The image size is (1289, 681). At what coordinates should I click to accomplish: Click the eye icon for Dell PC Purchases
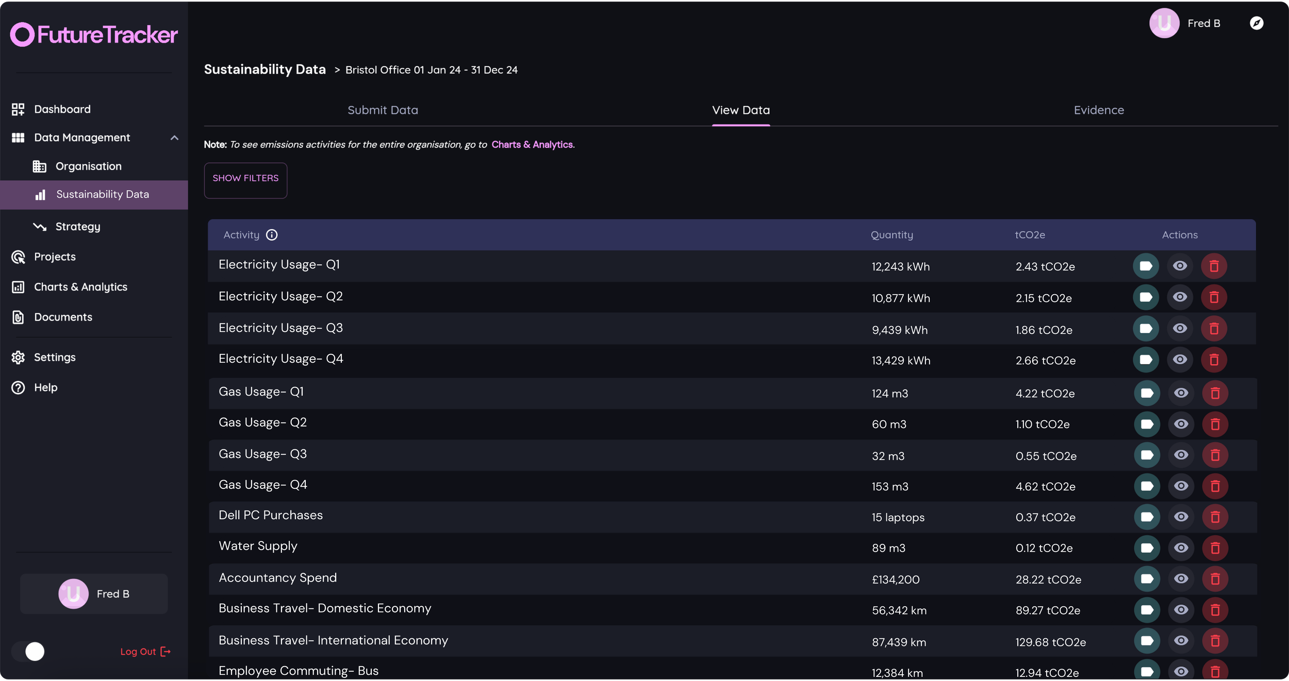point(1181,517)
